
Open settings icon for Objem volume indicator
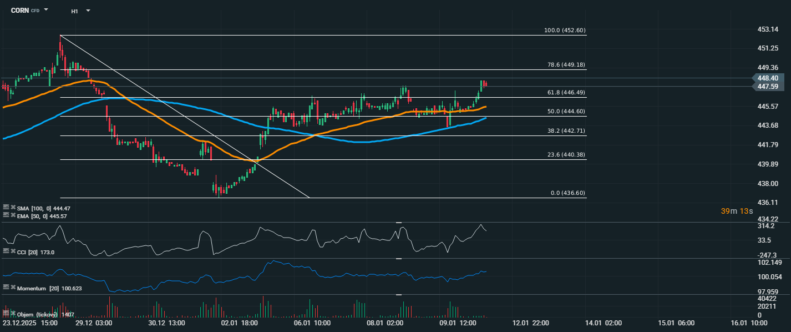click(6, 314)
